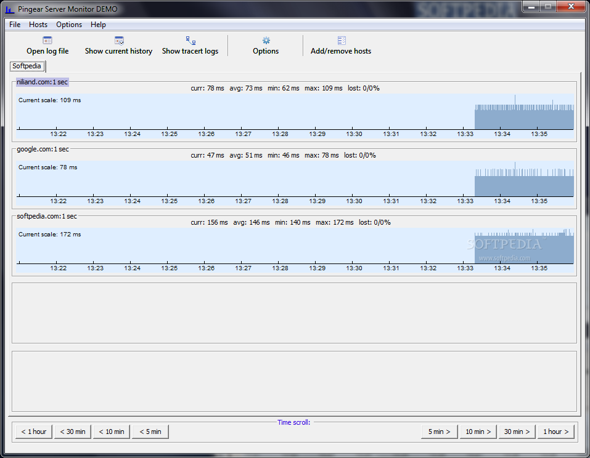
Task: Click 'curr: 78 ms' statistic
Action: tap(207, 88)
